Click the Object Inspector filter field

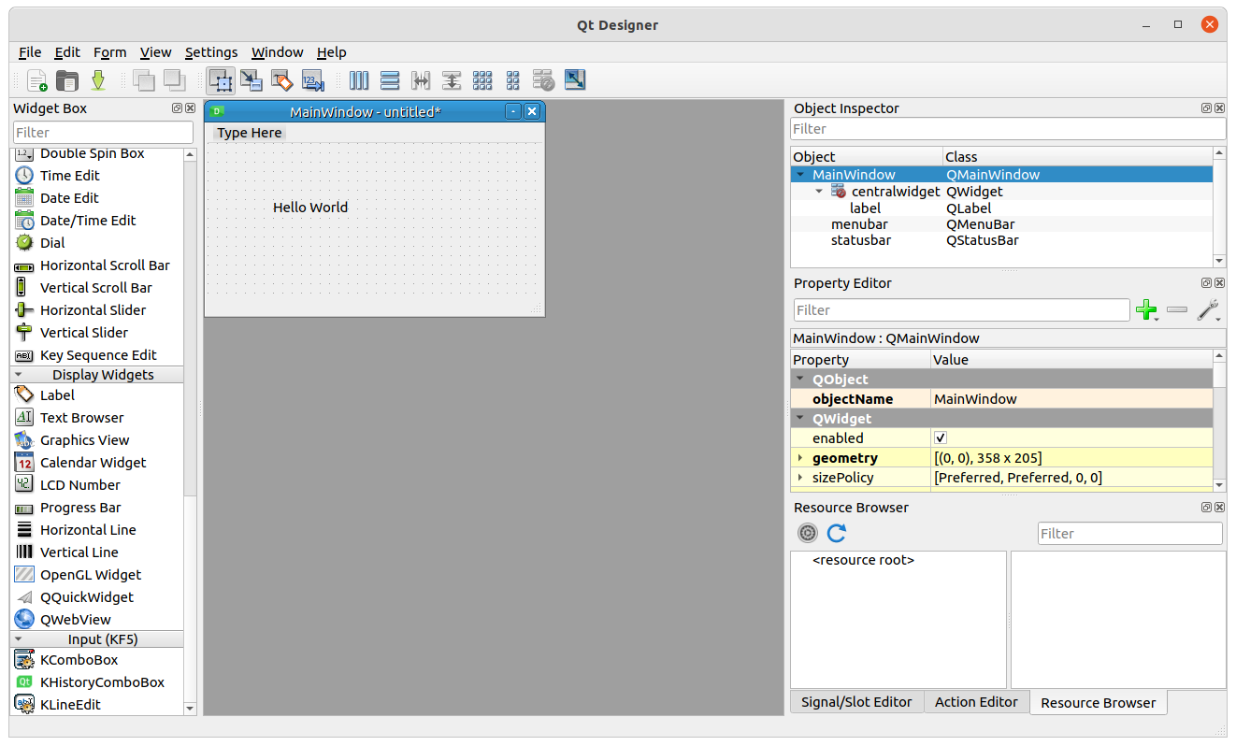click(1008, 129)
